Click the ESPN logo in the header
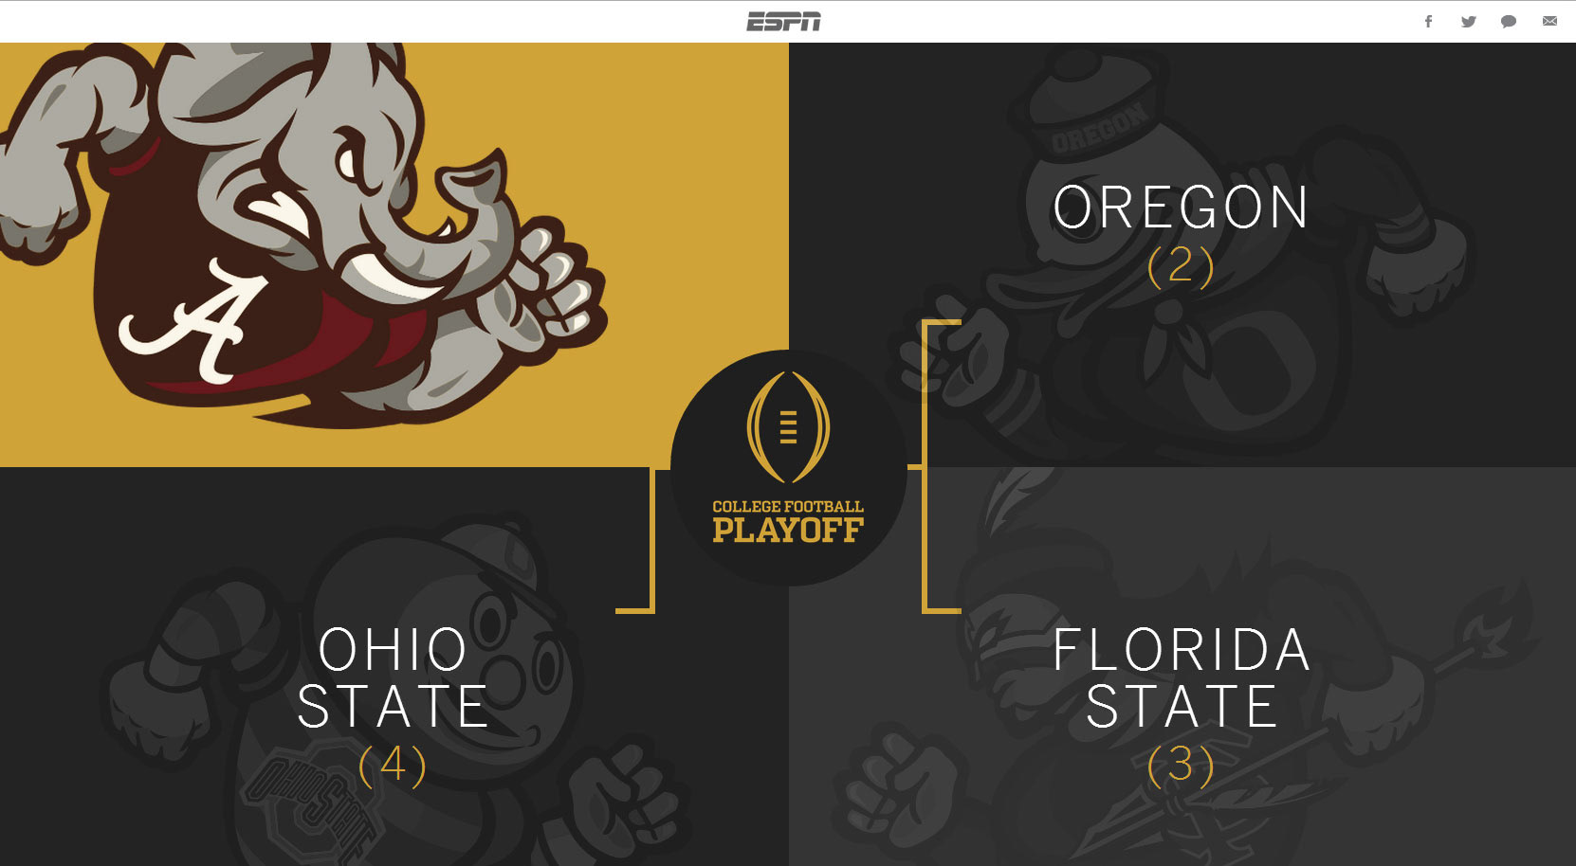 pyautogui.click(x=783, y=22)
